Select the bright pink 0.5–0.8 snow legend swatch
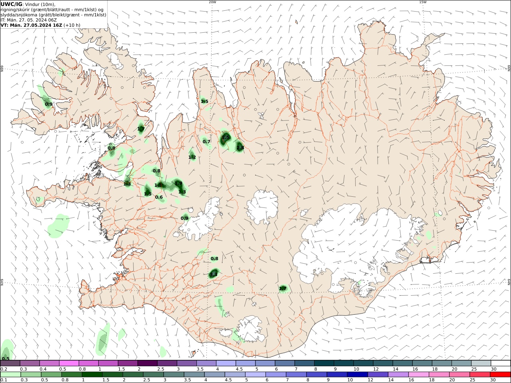This screenshot has height=383, width=511. point(69,363)
